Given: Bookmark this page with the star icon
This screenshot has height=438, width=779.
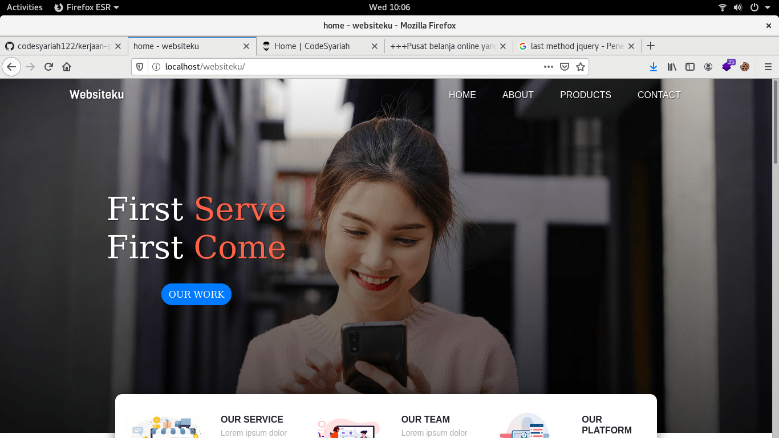Looking at the screenshot, I should coord(581,67).
